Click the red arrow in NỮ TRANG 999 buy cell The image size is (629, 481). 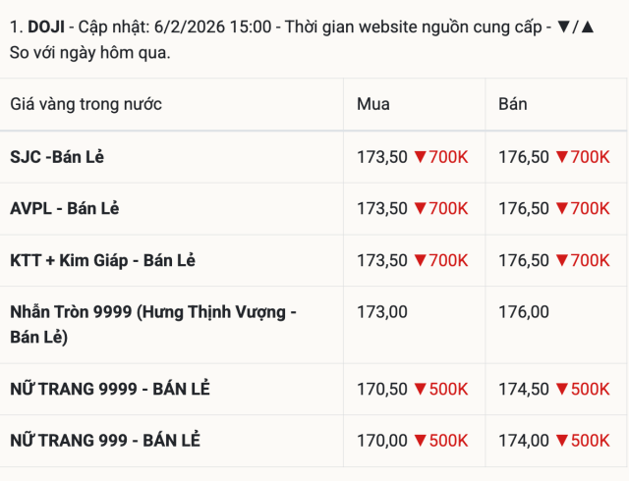420,442
